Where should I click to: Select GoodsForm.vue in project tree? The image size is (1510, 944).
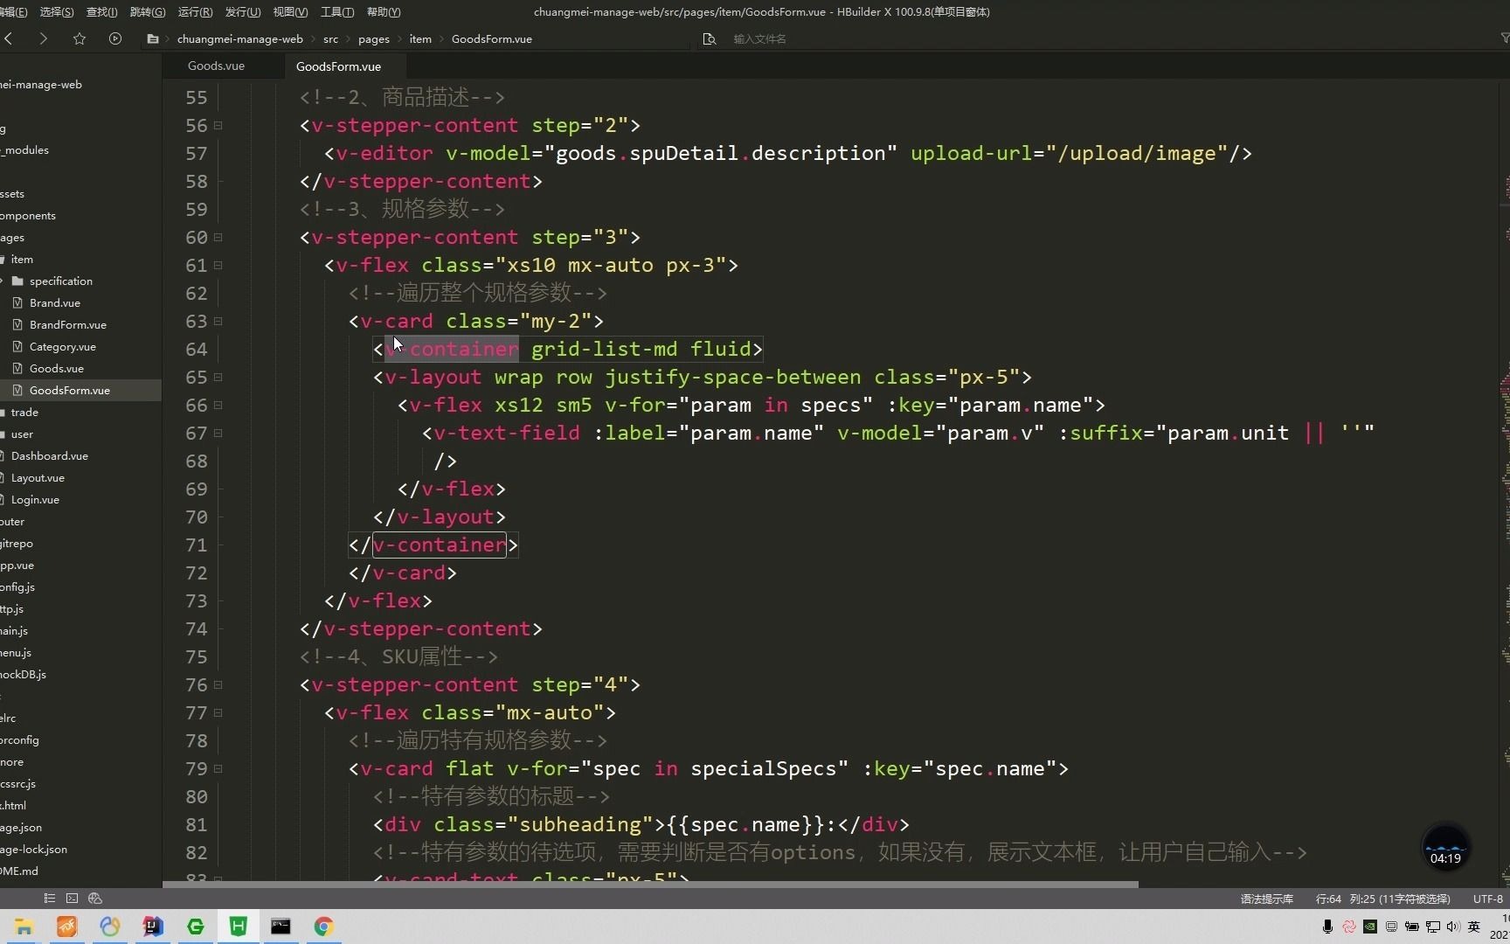[x=70, y=391]
